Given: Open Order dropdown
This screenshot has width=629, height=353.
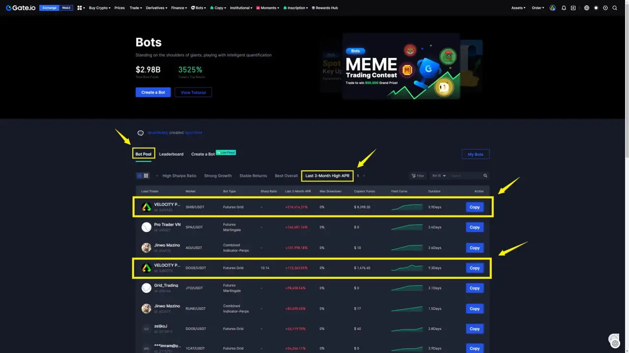Looking at the screenshot, I should [538, 8].
